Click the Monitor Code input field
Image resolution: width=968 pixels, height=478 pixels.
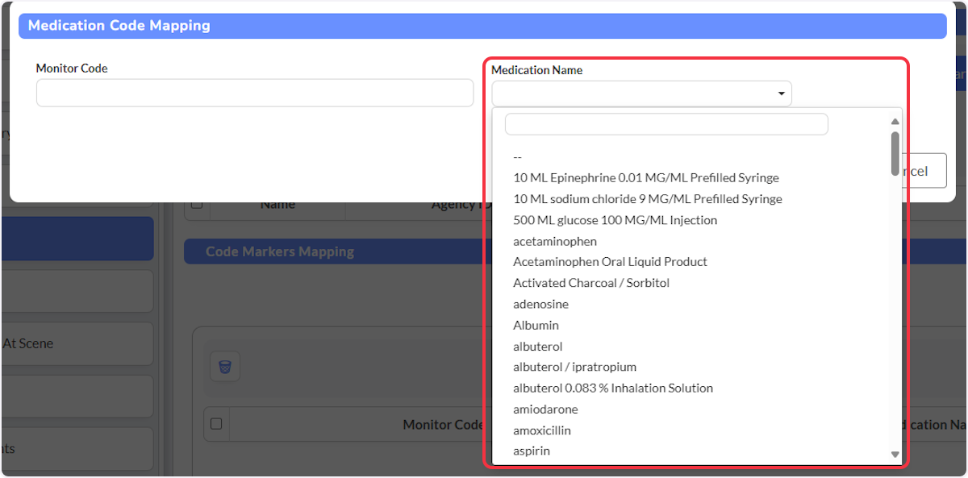click(254, 93)
